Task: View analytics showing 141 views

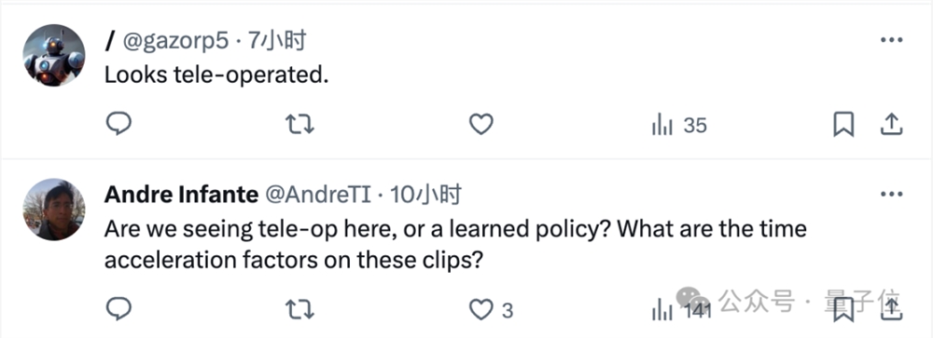Action: (x=681, y=309)
